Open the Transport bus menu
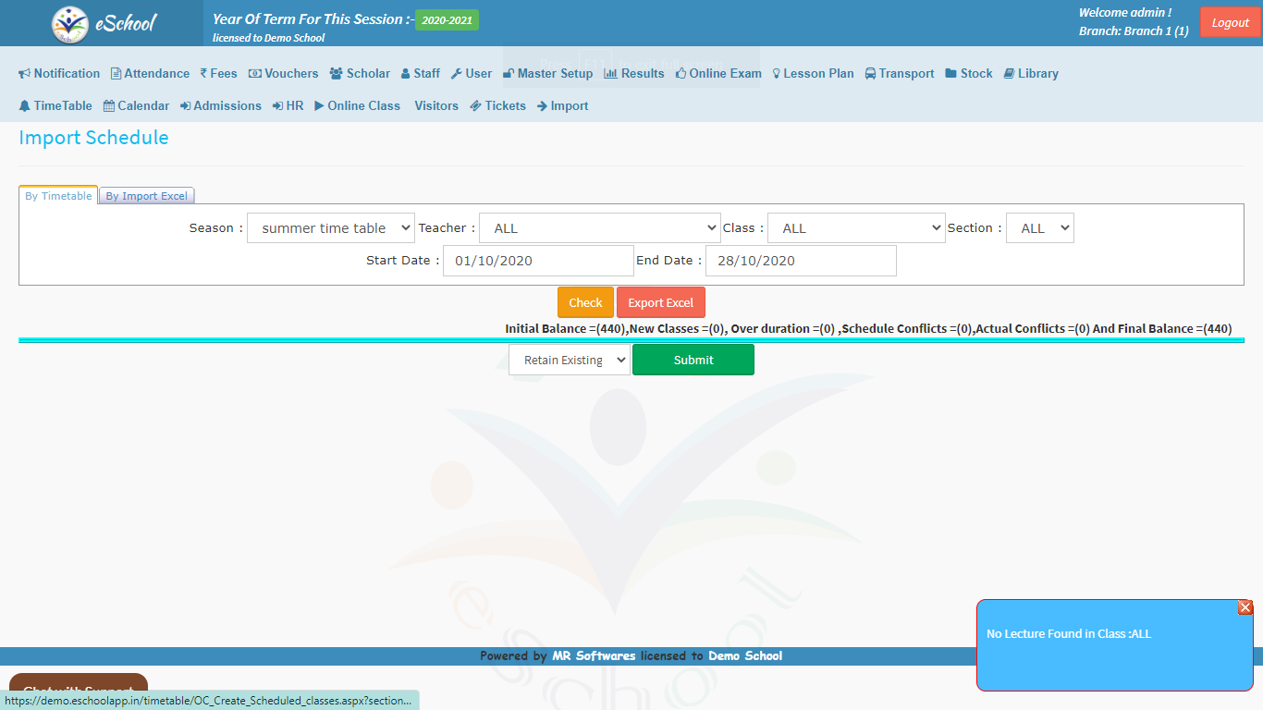The height and width of the screenshot is (710, 1263). tap(899, 74)
